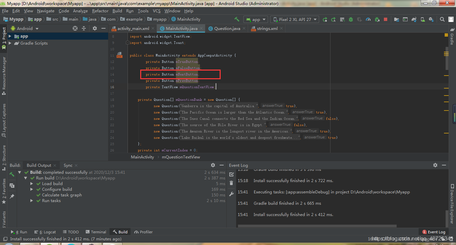Open the Terminal tool window button
The image size is (456, 245).
coord(96,232)
